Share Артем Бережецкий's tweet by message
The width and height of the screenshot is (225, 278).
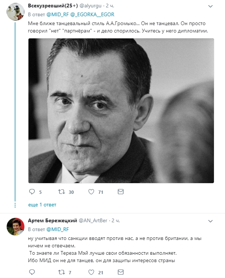[120, 272]
